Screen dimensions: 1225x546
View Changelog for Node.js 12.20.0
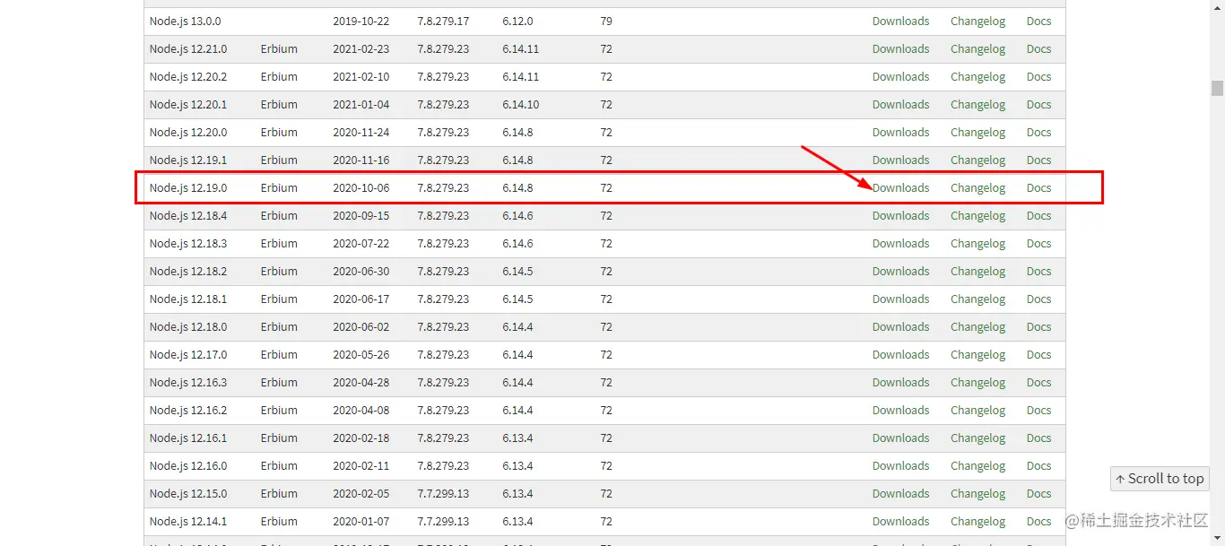click(x=977, y=133)
